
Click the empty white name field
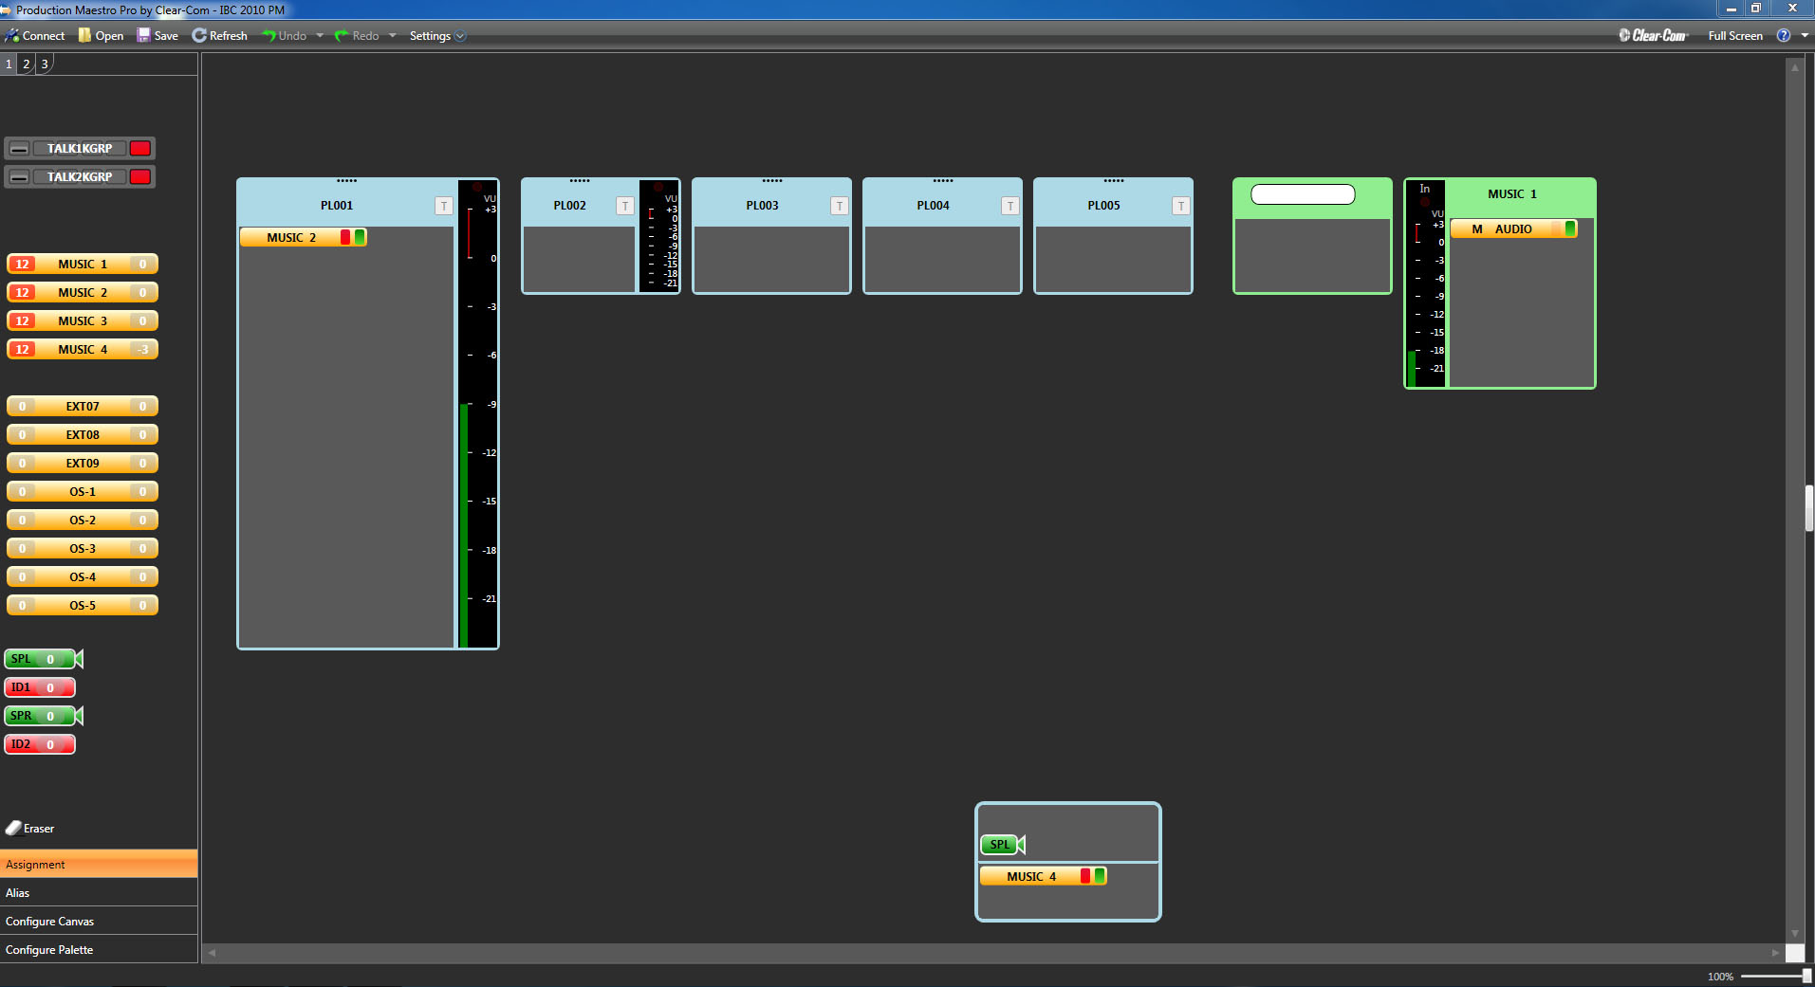[1303, 194]
